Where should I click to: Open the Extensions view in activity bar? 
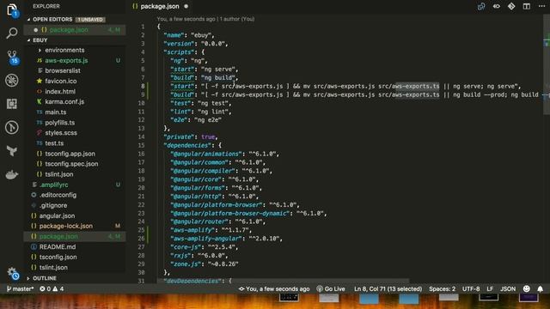point(12,104)
